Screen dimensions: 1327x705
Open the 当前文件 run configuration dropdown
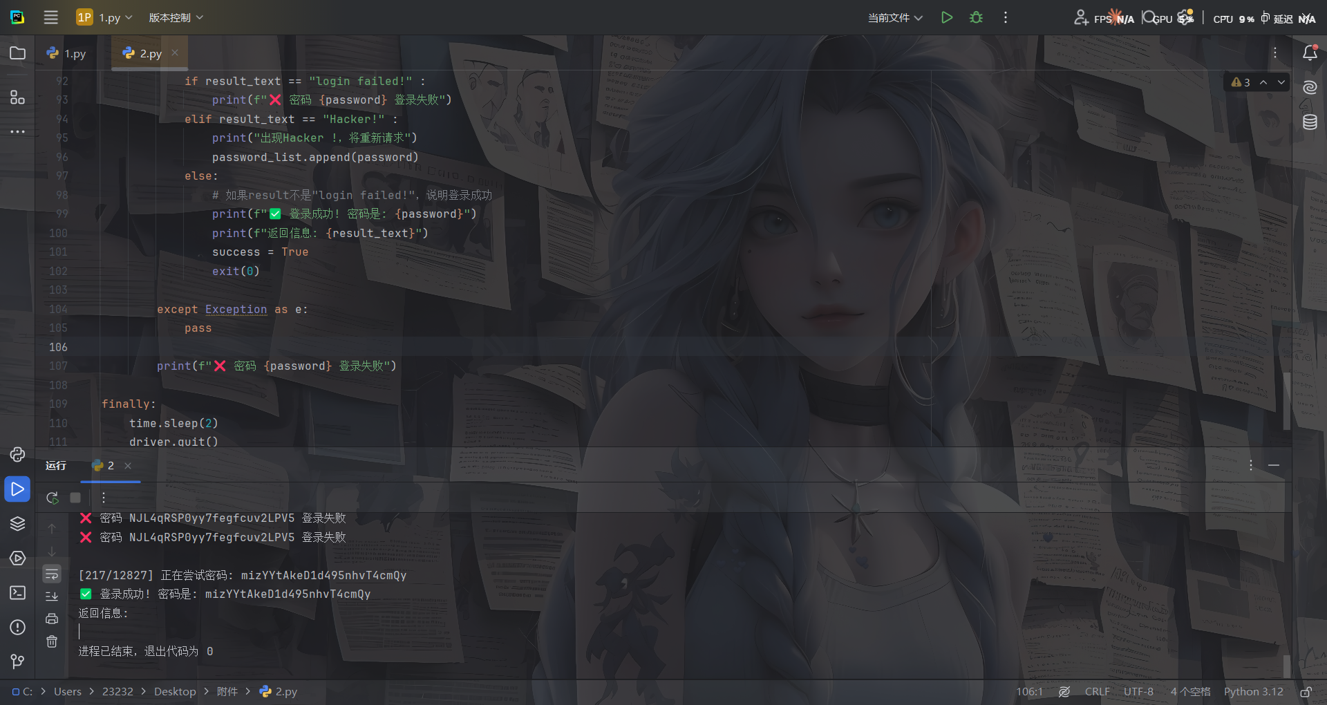[895, 17]
